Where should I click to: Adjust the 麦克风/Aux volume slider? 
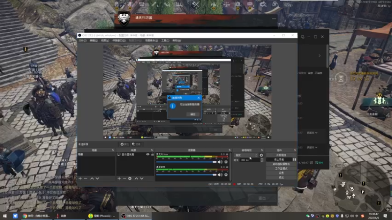point(186,162)
